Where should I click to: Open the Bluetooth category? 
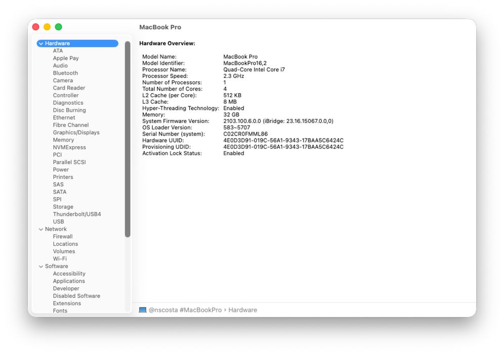(65, 73)
